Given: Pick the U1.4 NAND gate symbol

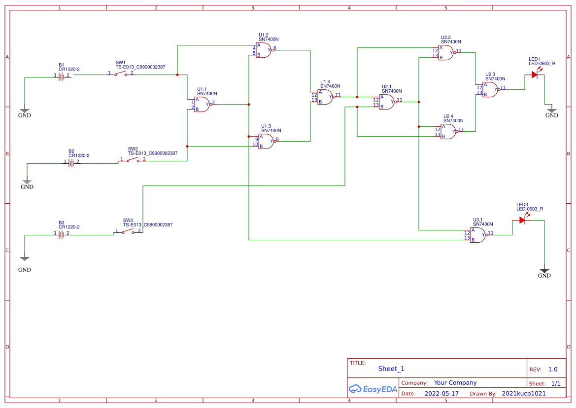Looking at the screenshot, I should pos(325,97).
